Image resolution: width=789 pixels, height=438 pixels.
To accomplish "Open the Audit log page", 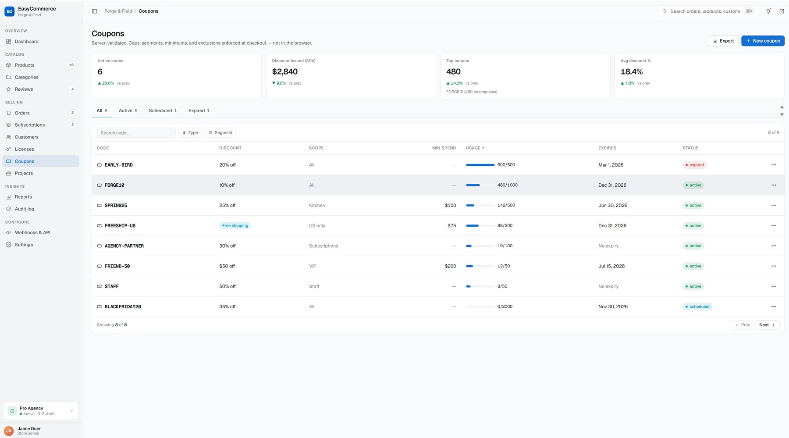I will [41, 209].
